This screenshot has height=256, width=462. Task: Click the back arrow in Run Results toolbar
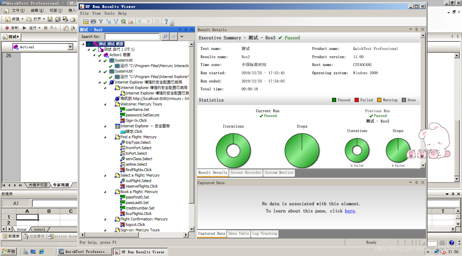click(140, 22)
